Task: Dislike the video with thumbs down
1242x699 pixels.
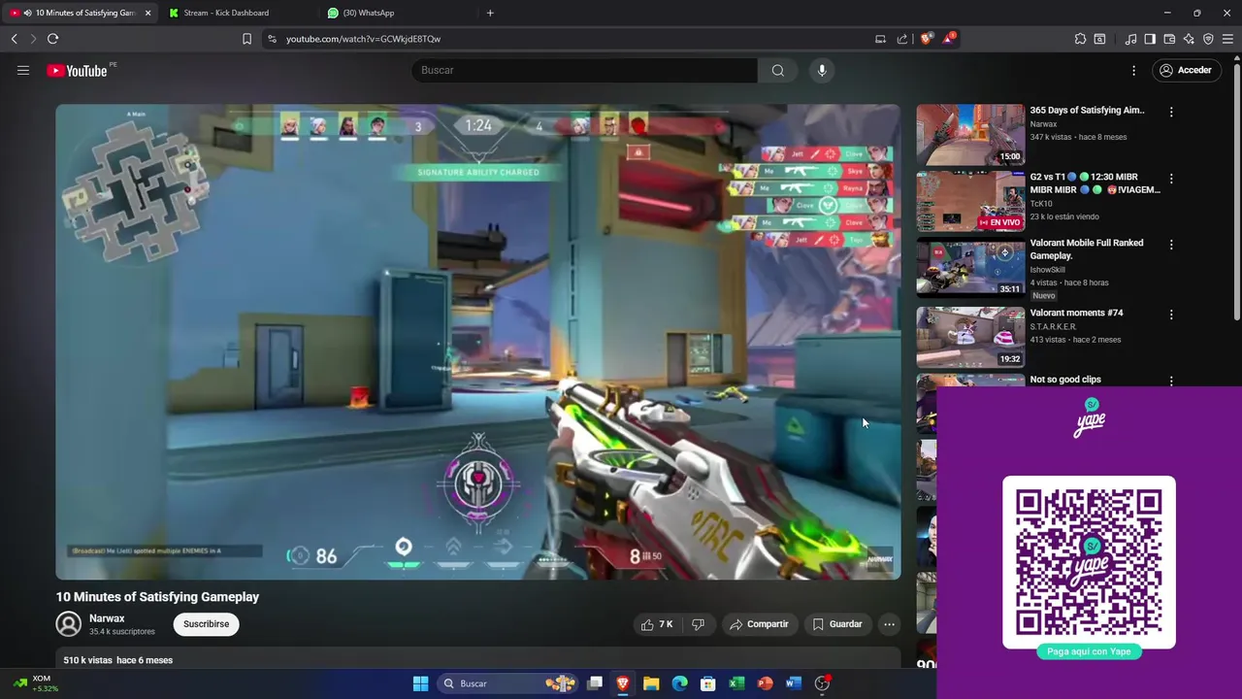Action: pos(698,624)
